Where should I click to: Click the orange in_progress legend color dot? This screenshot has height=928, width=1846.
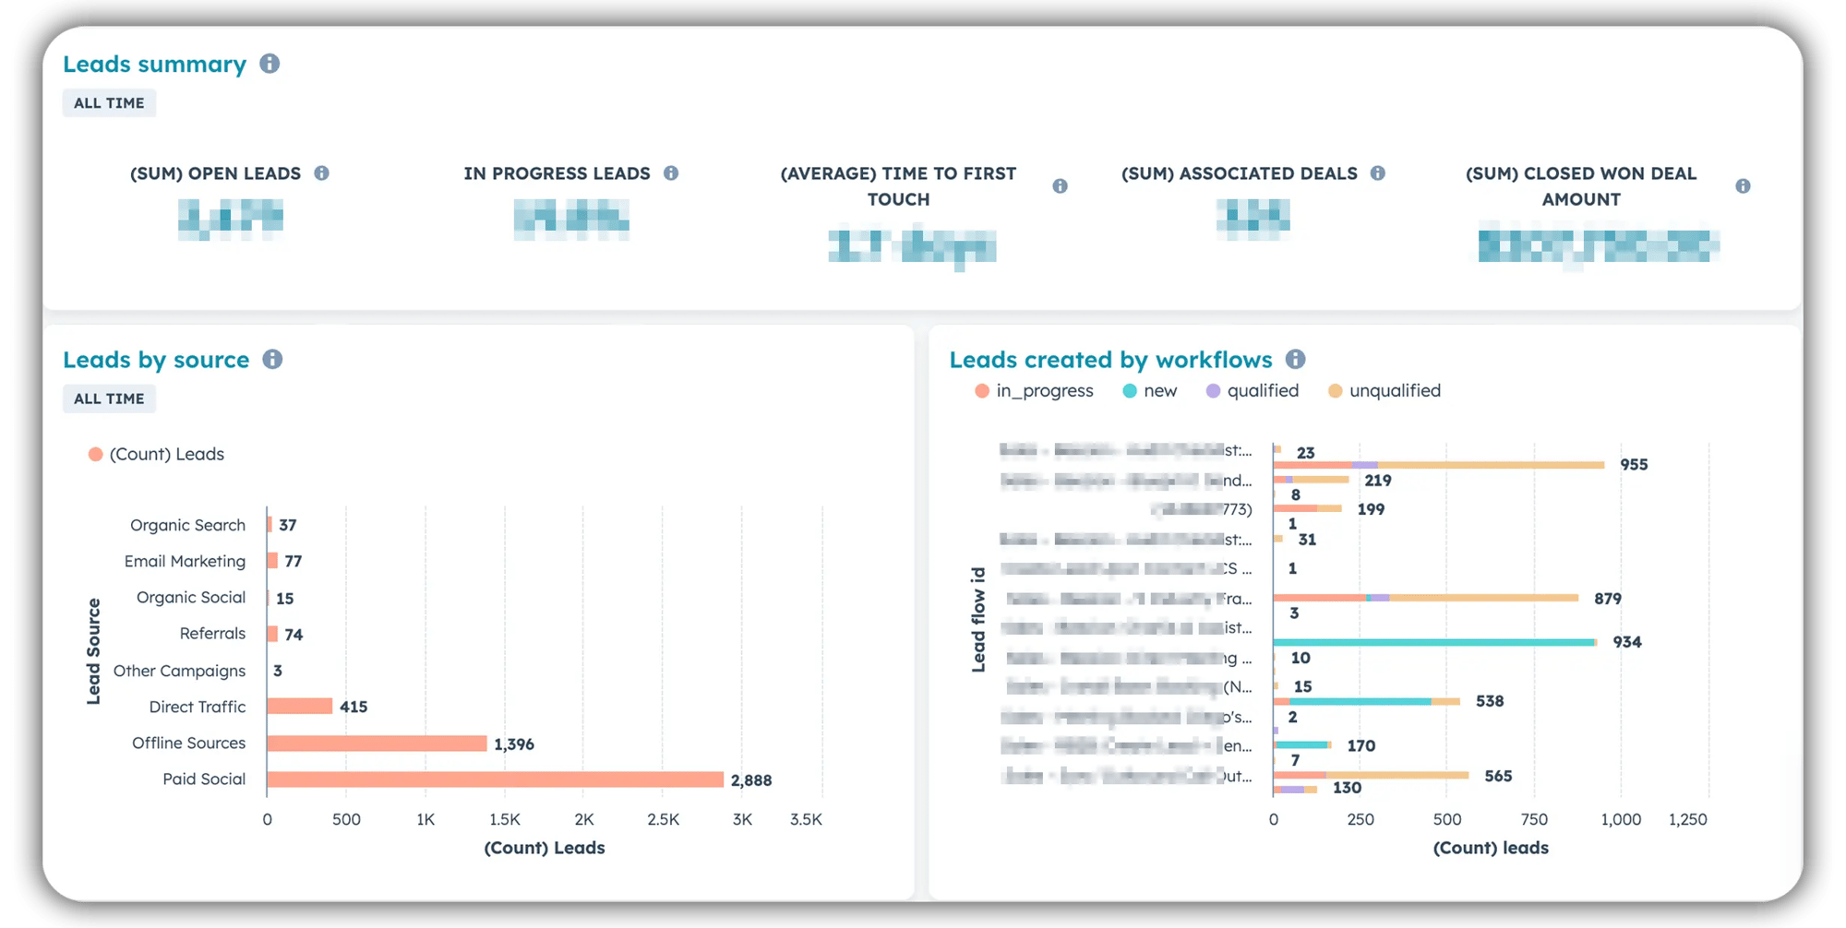(980, 390)
